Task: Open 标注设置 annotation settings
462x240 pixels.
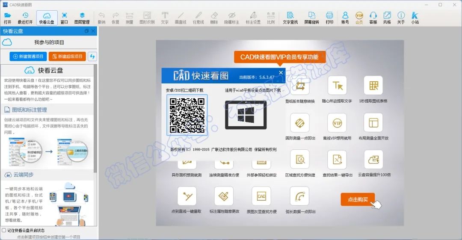Action: tap(253, 18)
